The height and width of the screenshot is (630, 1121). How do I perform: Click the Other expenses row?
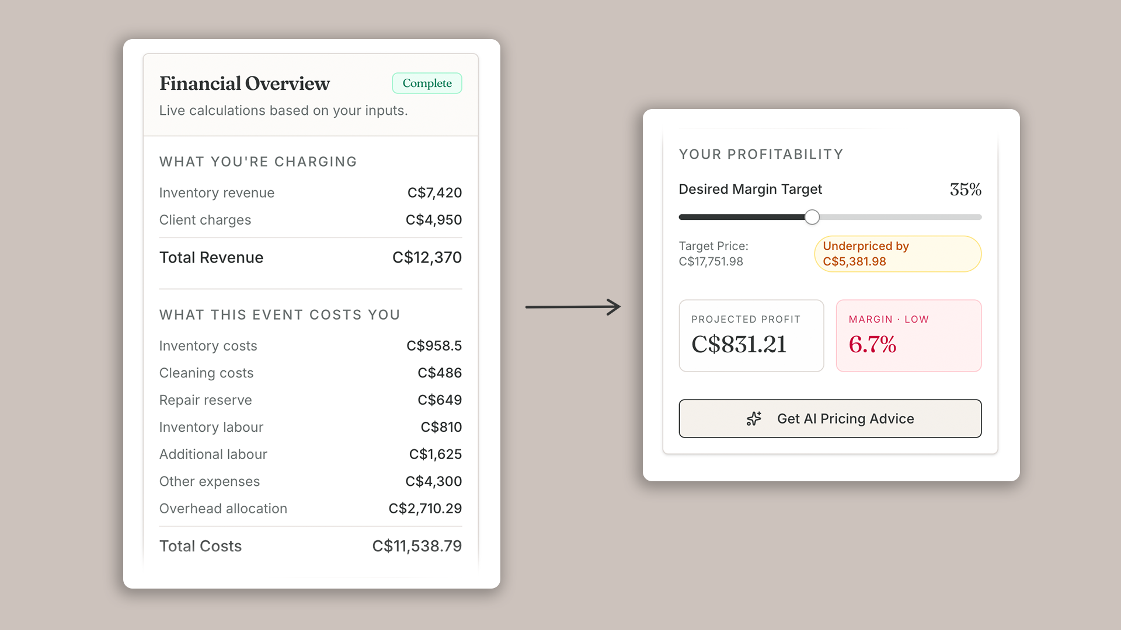coord(311,481)
